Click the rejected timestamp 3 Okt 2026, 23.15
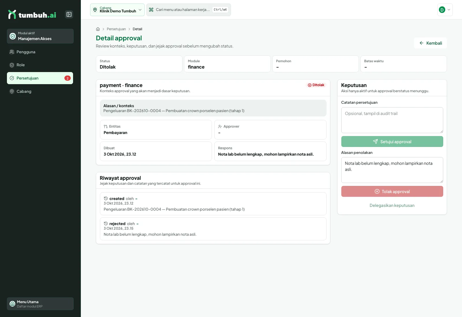Viewport: 462px width, 317px height. [118, 229]
